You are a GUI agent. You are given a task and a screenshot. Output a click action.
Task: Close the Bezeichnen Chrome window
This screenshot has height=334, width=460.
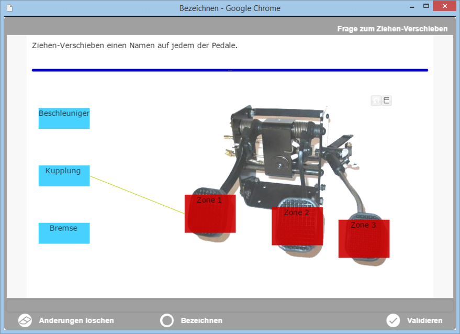tap(445, 6)
